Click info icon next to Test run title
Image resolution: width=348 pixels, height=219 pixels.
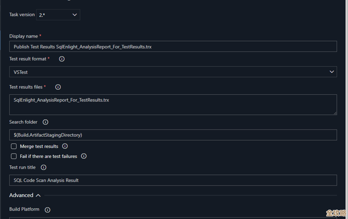coord(43,167)
